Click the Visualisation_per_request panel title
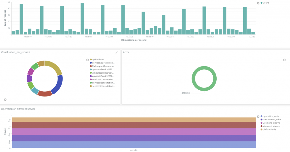 coord(16,52)
